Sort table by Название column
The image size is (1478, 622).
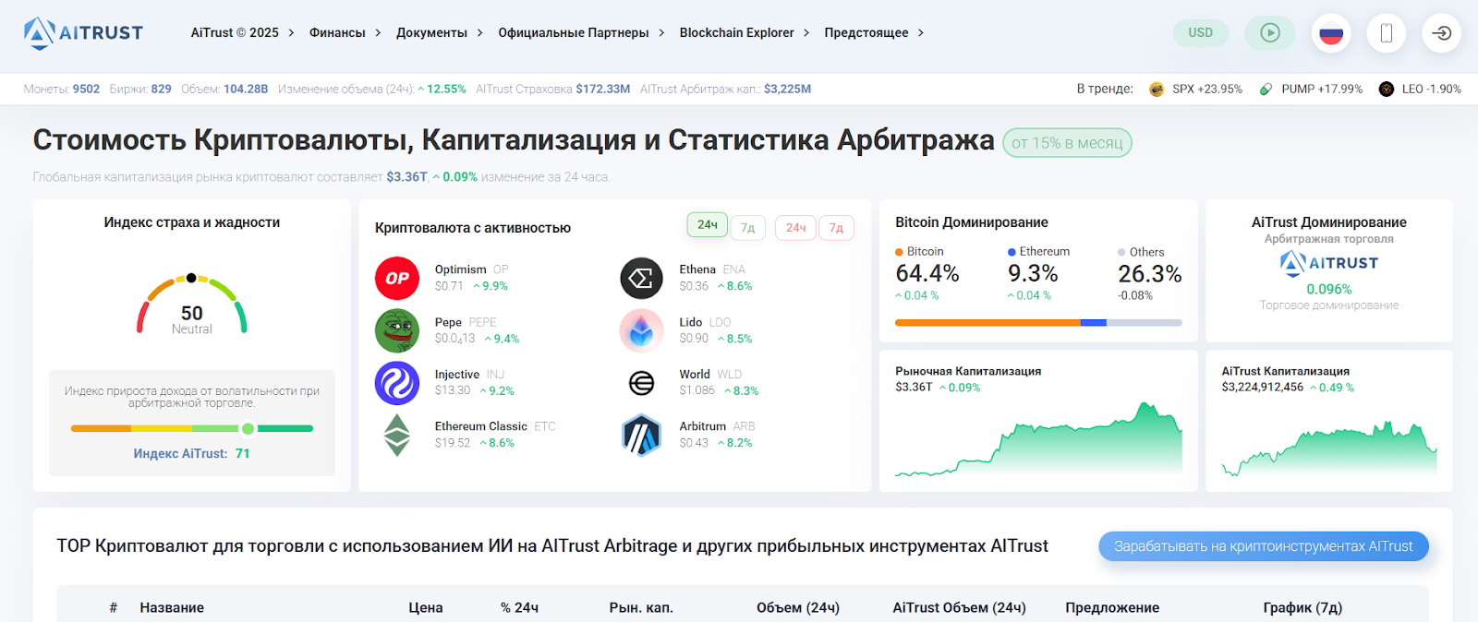coord(172,607)
